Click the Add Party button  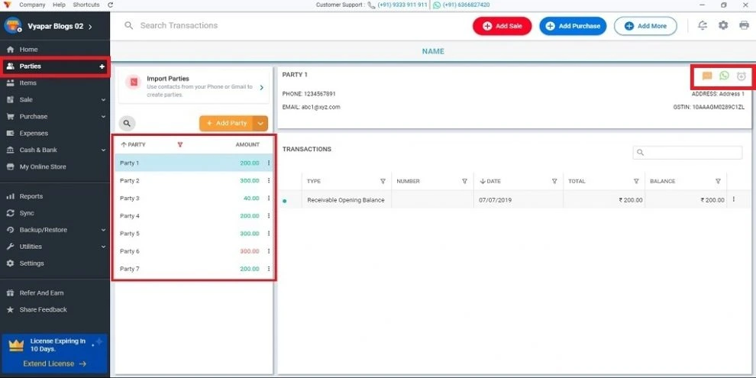(226, 124)
